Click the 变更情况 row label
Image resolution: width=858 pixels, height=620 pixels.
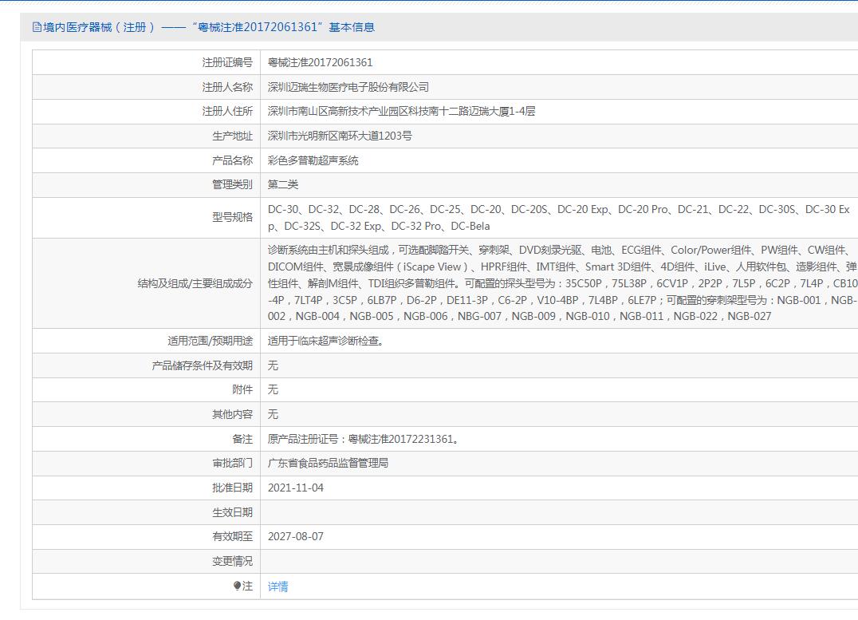click(x=233, y=562)
